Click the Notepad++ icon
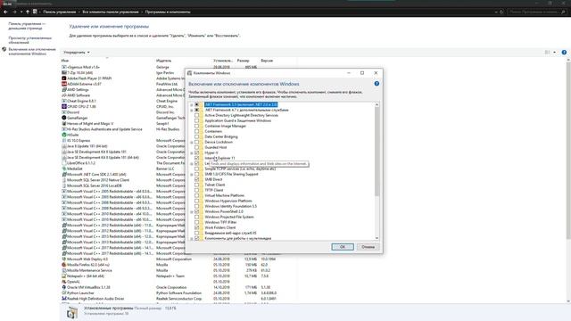Viewport: 571px width, 321px height. [x=64, y=276]
